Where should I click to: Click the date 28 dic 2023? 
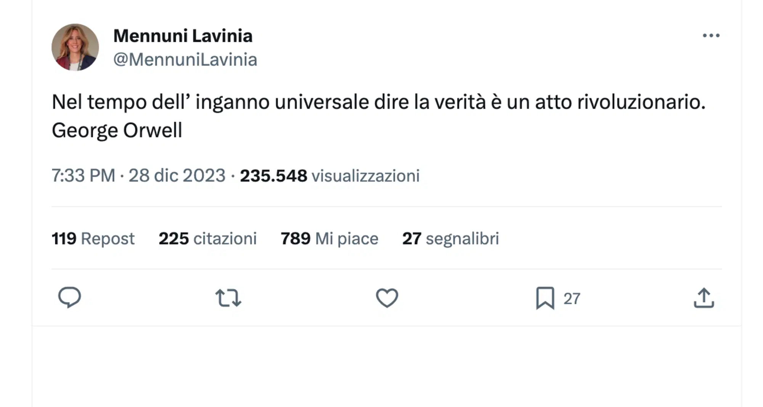coord(177,176)
